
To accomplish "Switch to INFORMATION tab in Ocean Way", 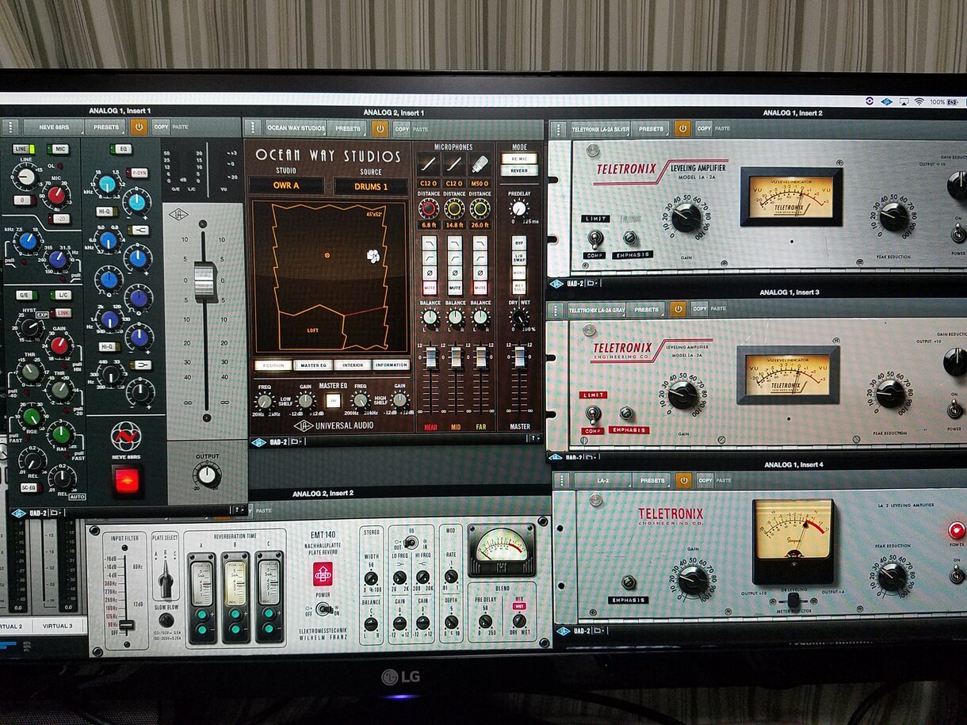I will 391,365.
